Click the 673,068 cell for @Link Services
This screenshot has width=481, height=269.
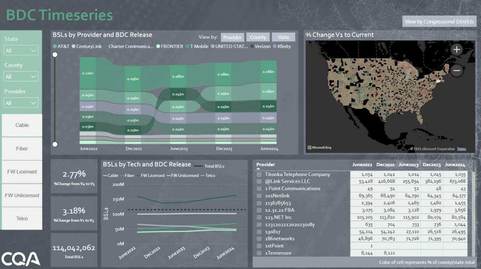tap(455, 182)
